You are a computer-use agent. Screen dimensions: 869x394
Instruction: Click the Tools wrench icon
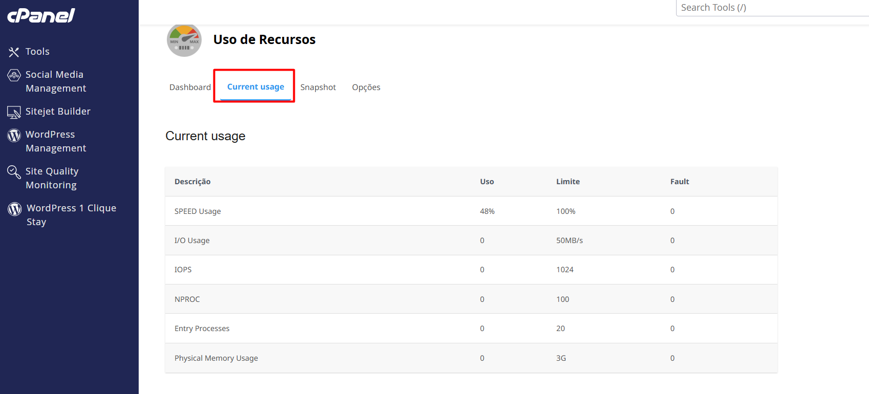pos(14,52)
